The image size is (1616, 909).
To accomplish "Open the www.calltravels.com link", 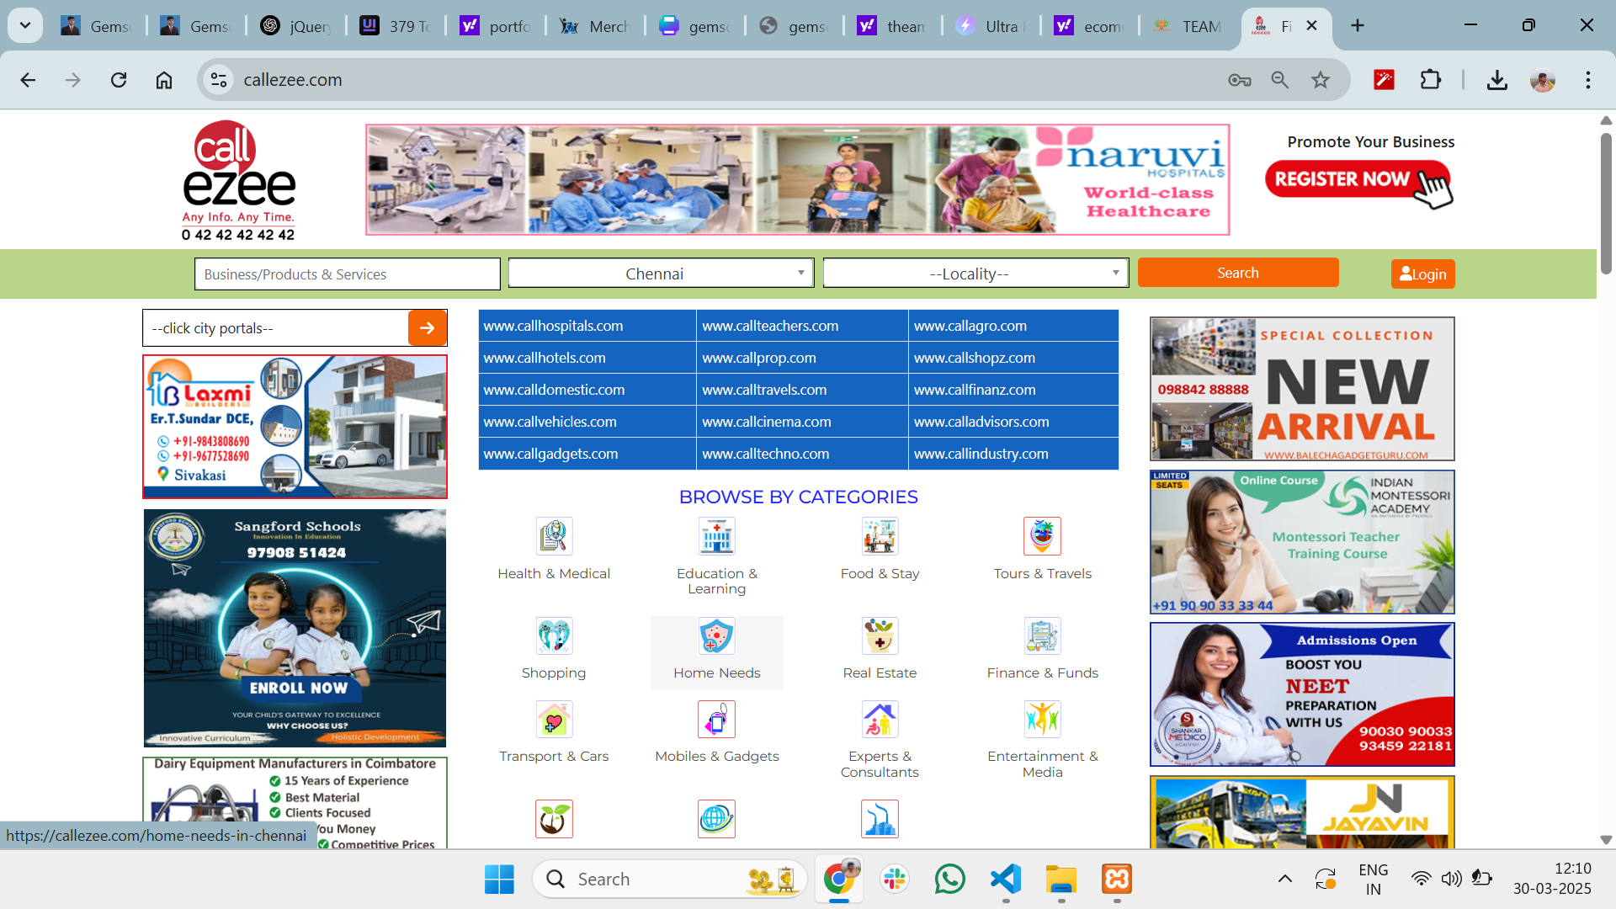I will [x=764, y=390].
